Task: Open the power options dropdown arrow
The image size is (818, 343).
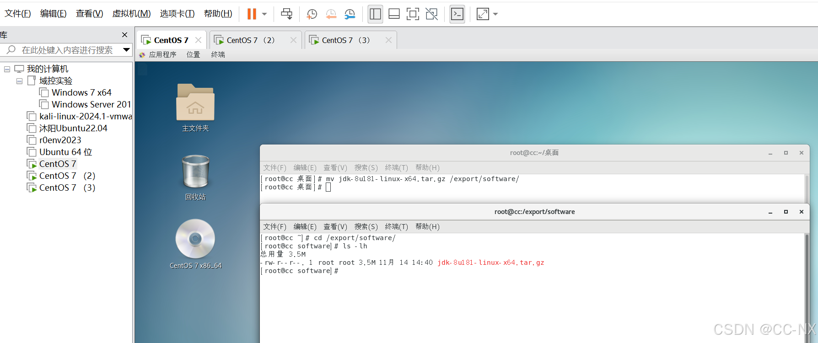Action: pyautogui.click(x=264, y=14)
